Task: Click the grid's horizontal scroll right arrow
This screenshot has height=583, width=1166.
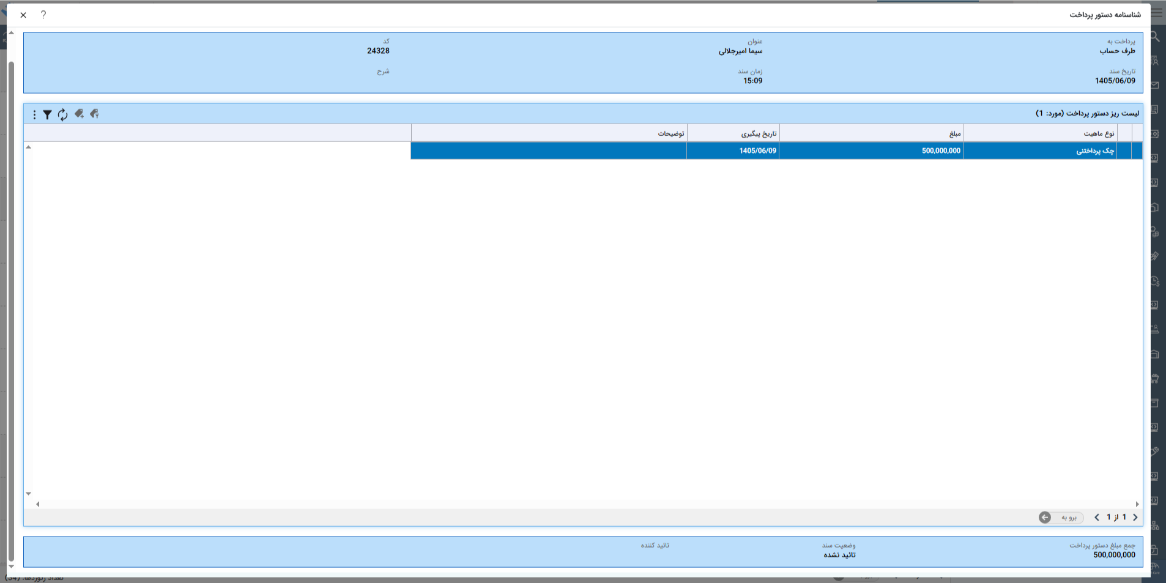Action: click(1137, 504)
